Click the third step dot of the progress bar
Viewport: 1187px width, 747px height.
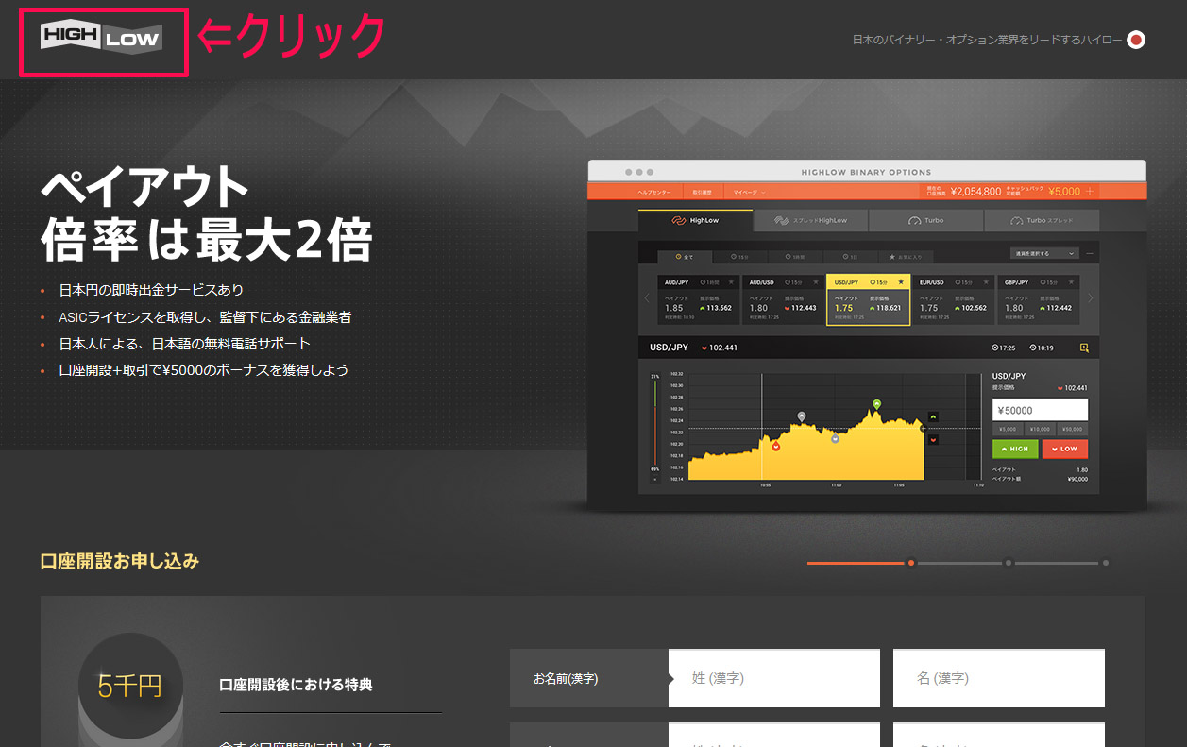point(1106,563)
